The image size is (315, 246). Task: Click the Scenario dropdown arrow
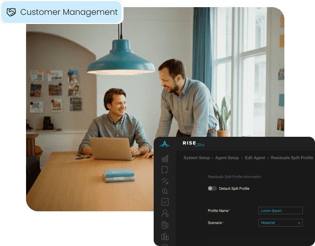coord(299,223)
